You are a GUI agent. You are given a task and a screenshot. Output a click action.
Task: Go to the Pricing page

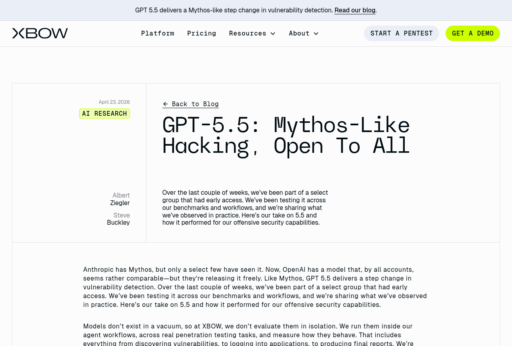click(x=202, y=34)
